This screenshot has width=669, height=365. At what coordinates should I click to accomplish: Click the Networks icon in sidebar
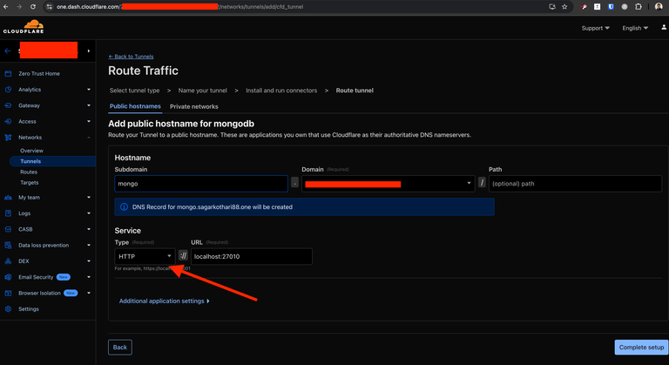(8, 138)
